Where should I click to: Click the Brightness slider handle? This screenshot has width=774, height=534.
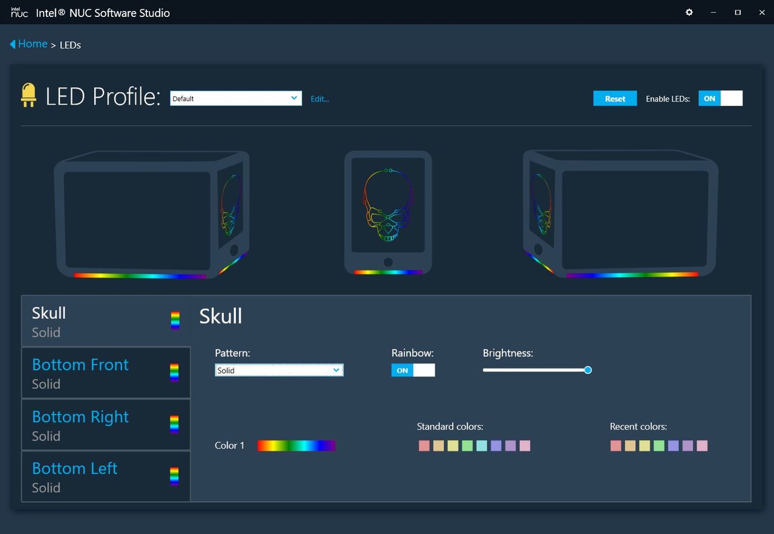588,370
